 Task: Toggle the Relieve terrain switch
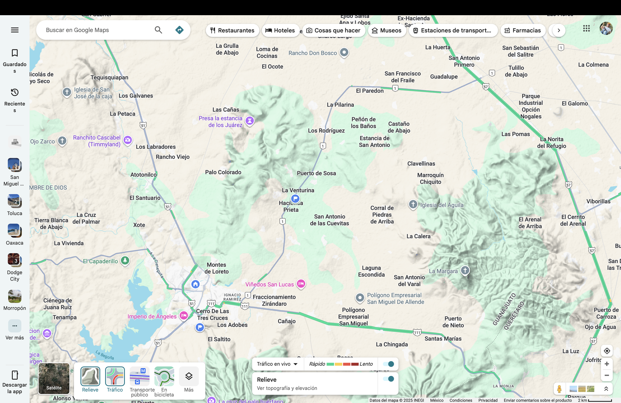point(388,379)
